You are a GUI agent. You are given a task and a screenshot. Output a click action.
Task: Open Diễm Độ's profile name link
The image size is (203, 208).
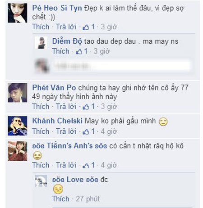pos(67,41)
